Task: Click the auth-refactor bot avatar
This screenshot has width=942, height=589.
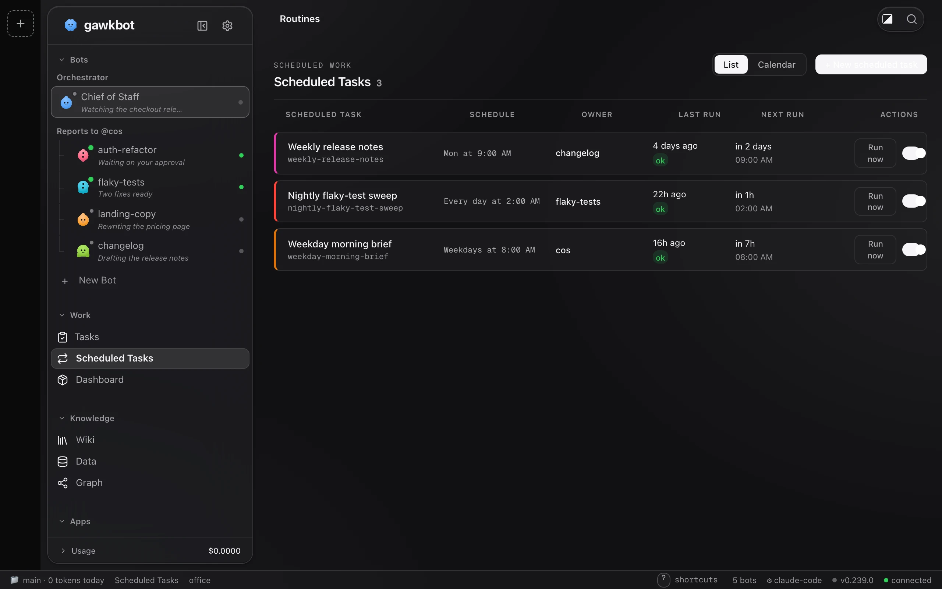Action: [83, 155]
